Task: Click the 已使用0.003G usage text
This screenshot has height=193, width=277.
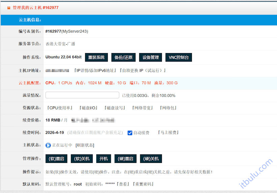Action: [x=134, y=96]
